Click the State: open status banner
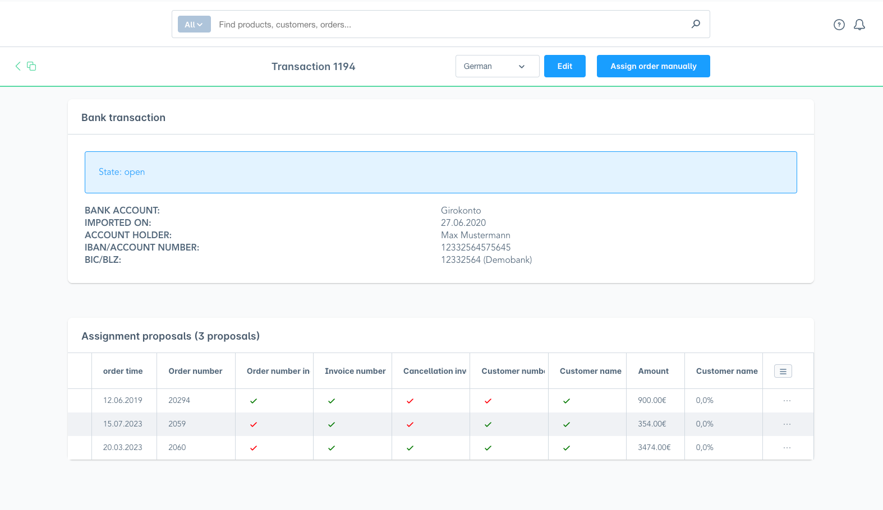 click(x=441, y=172)
